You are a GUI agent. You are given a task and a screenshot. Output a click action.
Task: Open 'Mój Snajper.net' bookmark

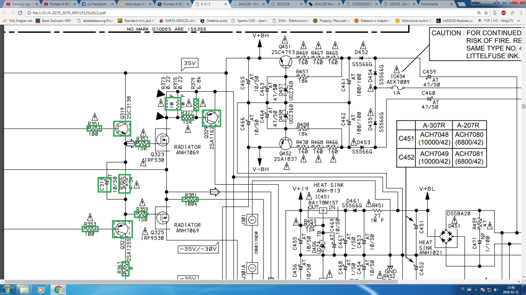coord(18,21)
